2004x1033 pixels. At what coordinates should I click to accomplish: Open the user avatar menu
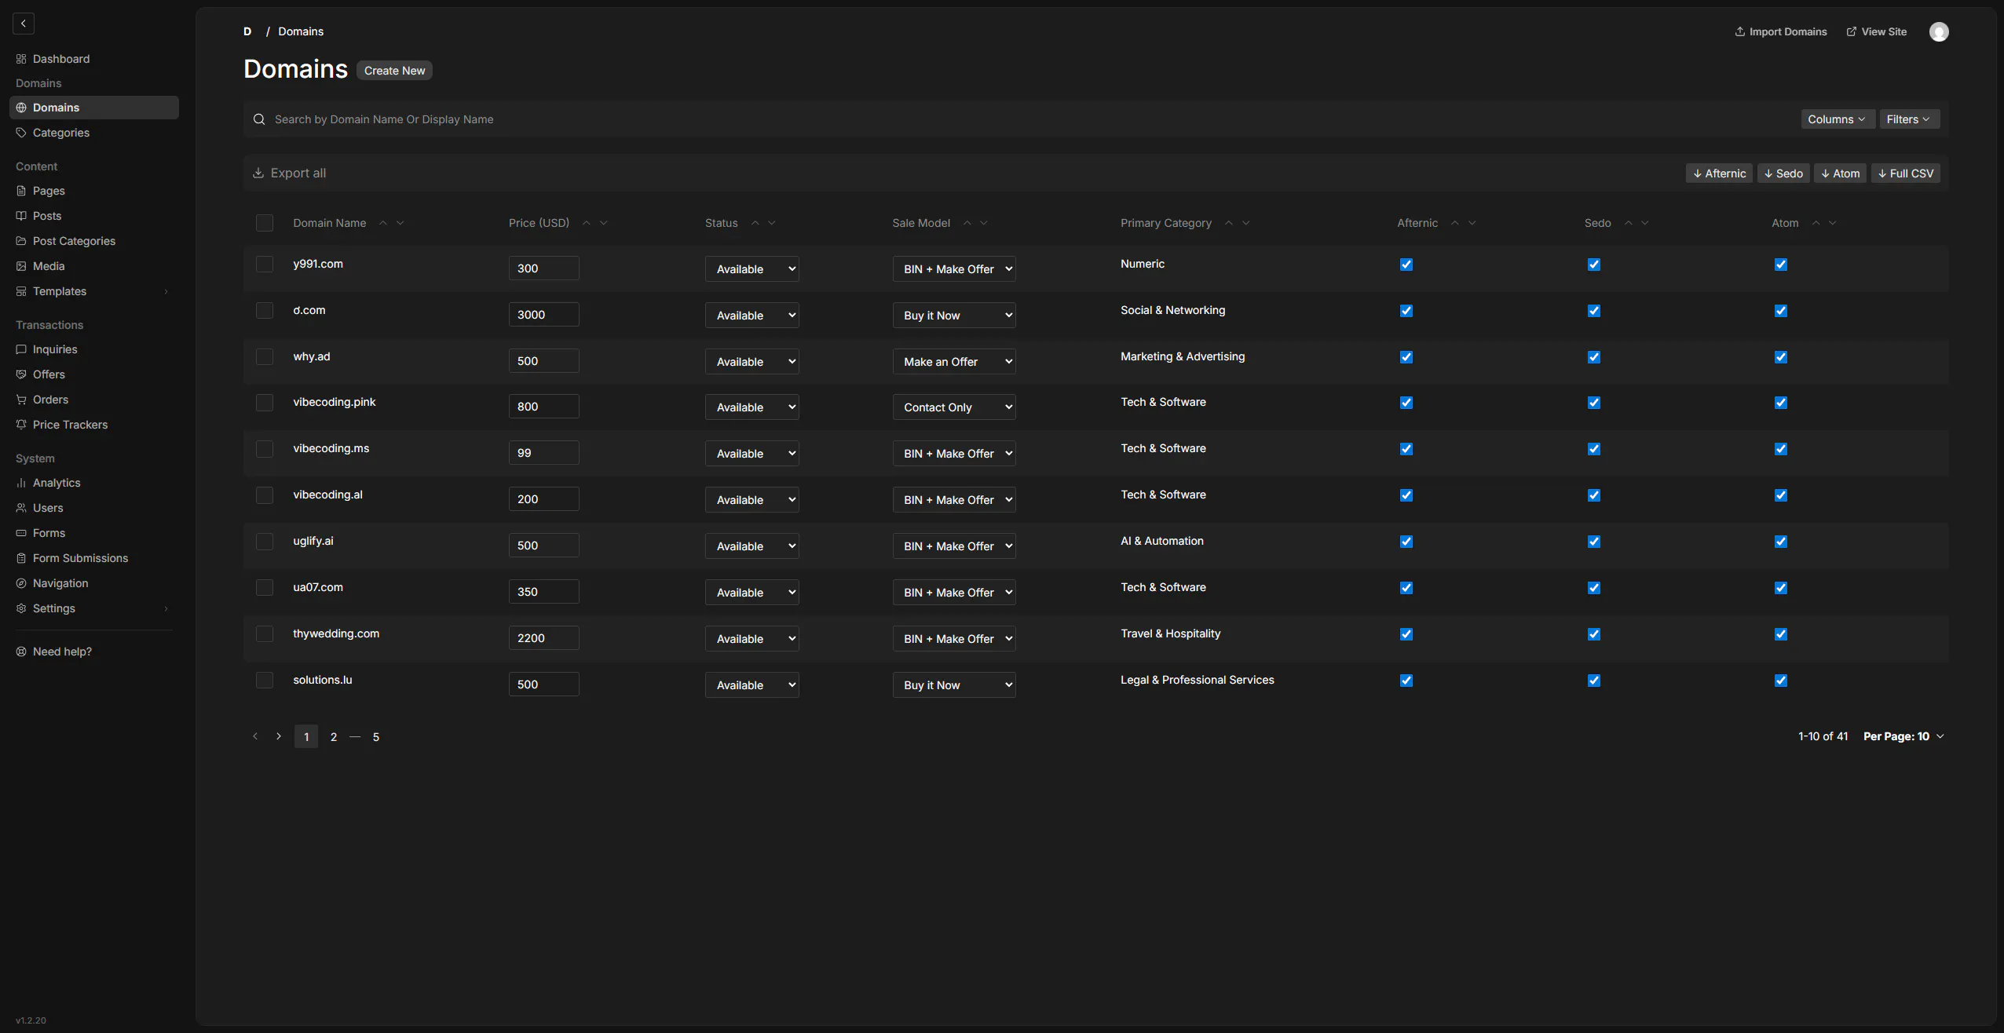point(1939,31)
